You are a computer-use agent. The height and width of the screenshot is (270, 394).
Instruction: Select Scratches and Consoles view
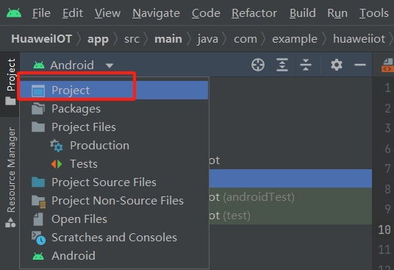[114, 237]
